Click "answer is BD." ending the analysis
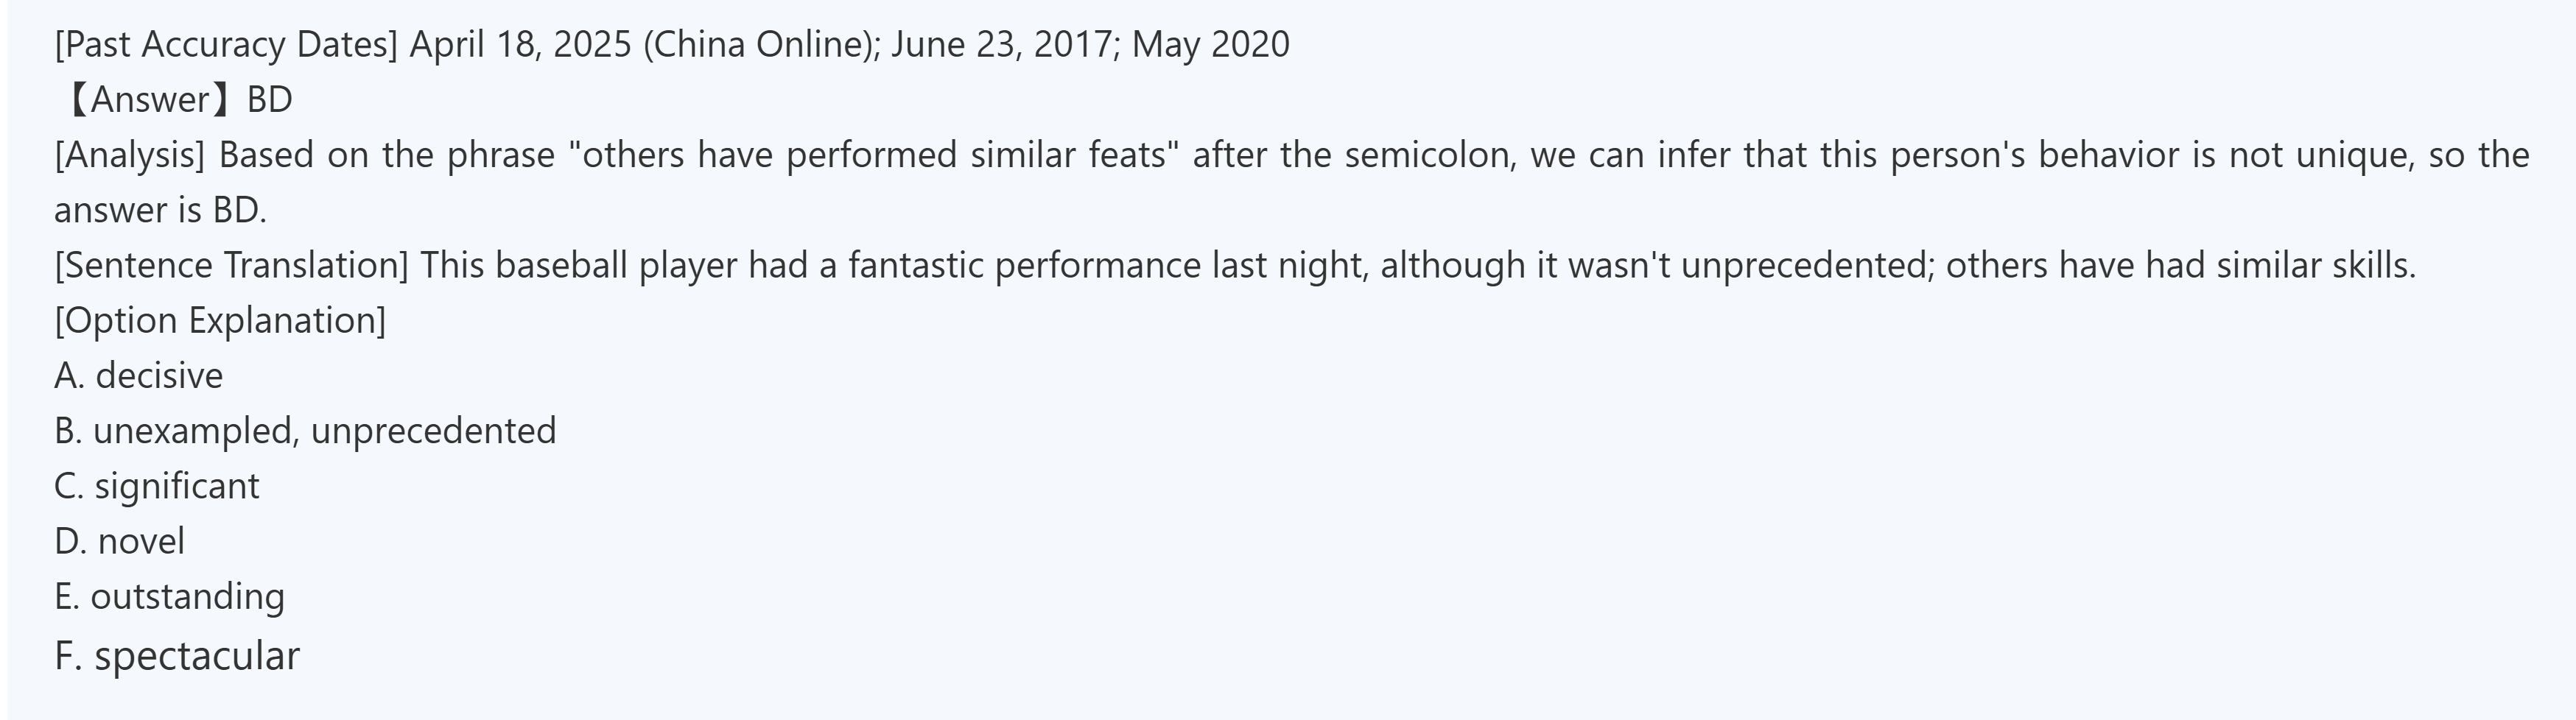Screen dimensions: 2576x720 pyautogui.click(x=160, y=210)
